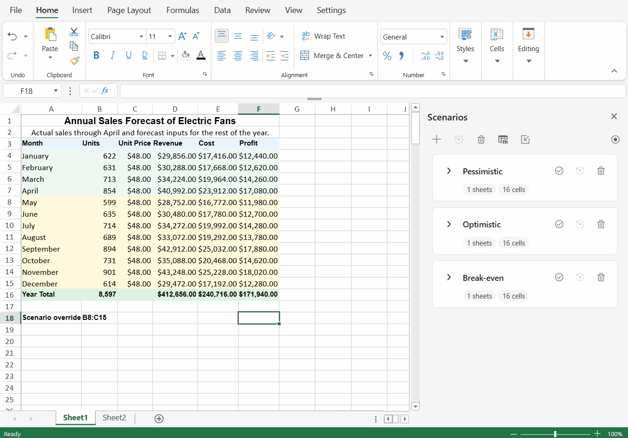The height and width of the screenshot is (438, 628).
Task: Align text right in Alignment group
Action: pos(254,56)
